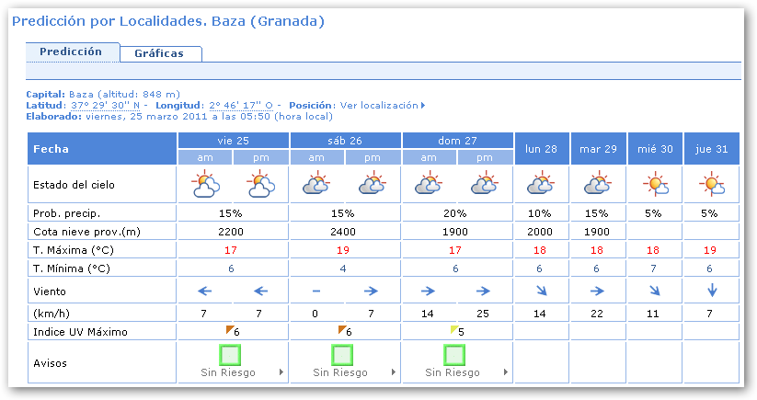Image resolution: width=757 pixels, height=400 pixels.
Task: Click green warning box under vie 25
Action: tap(230, 354)
